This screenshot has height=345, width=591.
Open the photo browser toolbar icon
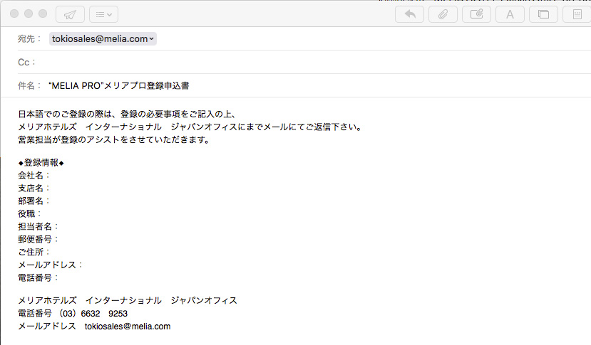pyautogui.click(x=543, y=14)
